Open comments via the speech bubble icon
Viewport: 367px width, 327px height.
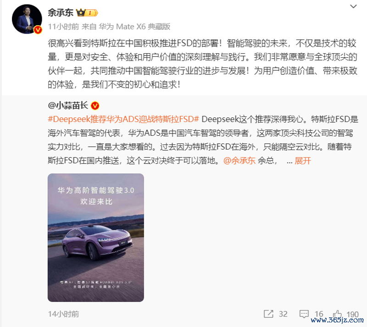point(304,314)
